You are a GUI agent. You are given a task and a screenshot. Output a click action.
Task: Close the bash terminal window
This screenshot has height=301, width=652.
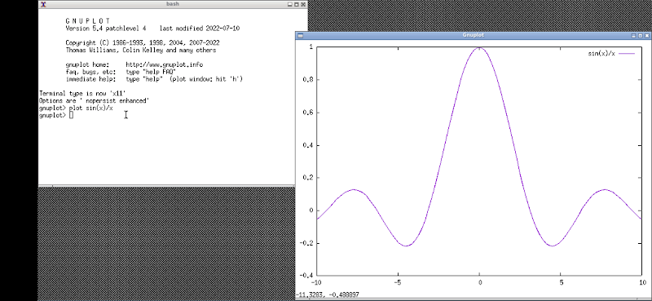point(303,4)
